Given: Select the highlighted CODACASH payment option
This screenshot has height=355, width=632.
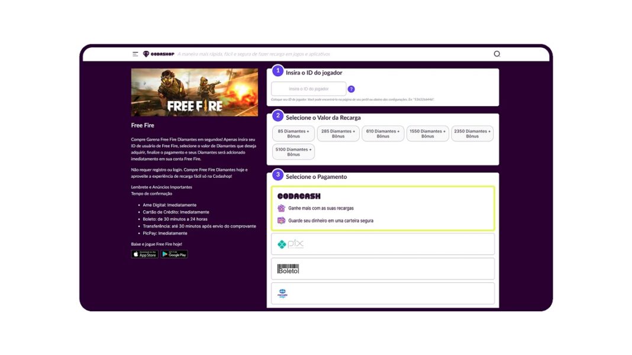Looking at the screenshot, I should click(x=382, y=207).
